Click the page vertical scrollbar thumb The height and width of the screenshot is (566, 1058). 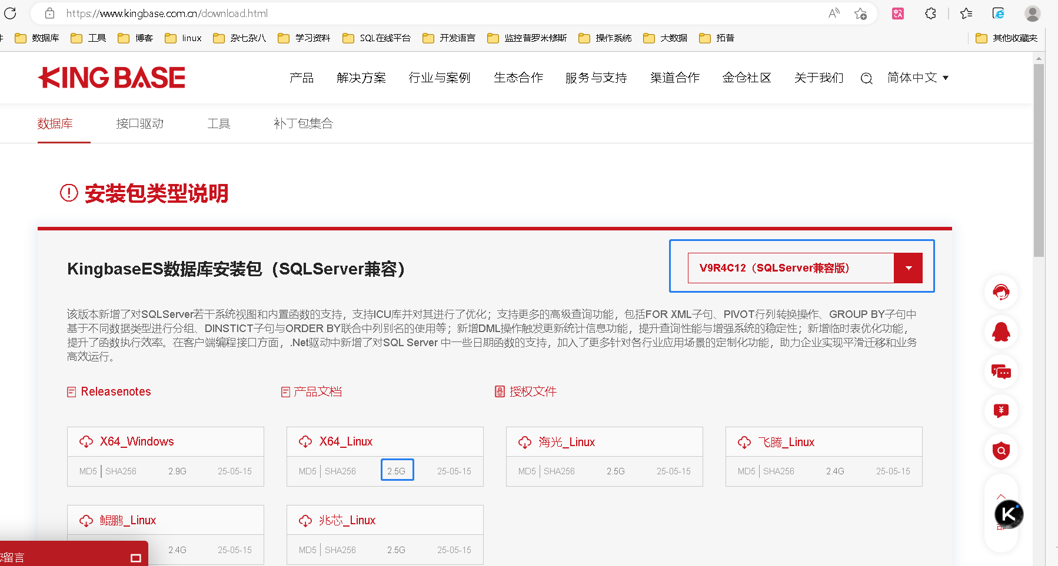pos(1039,160)
